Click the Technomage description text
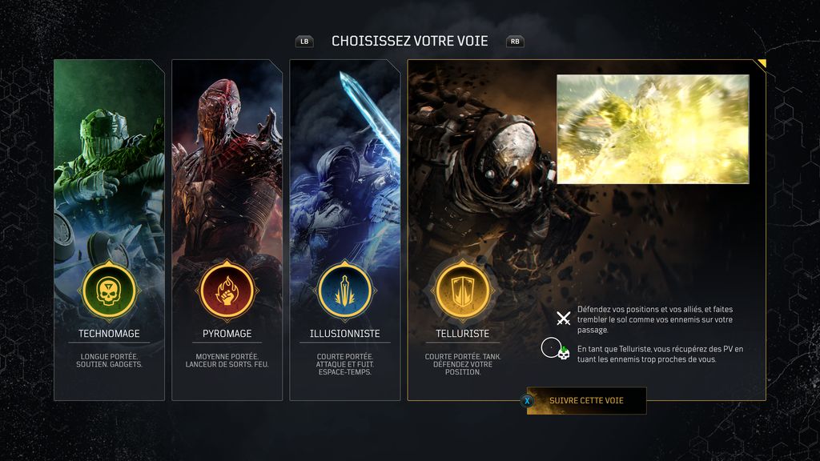 [x=109, y=360]
